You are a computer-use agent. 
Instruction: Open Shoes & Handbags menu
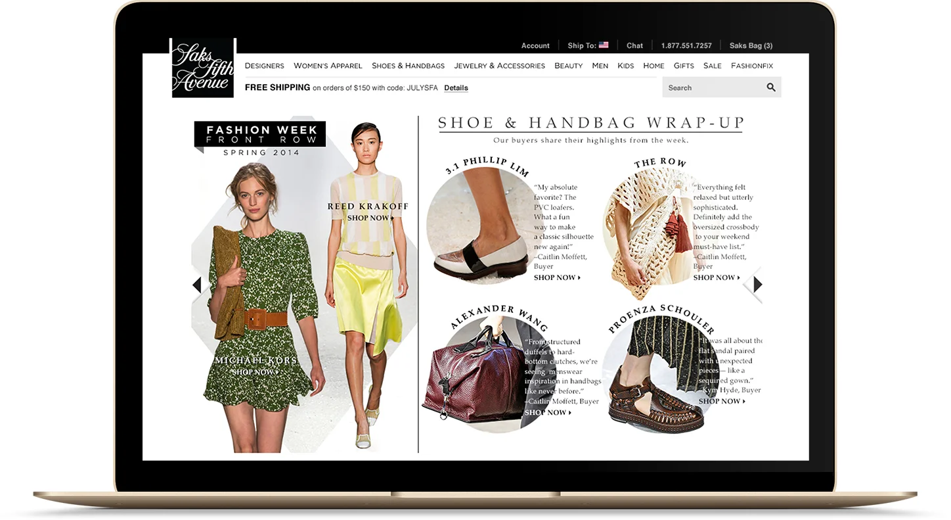click(x=408, y=66)
